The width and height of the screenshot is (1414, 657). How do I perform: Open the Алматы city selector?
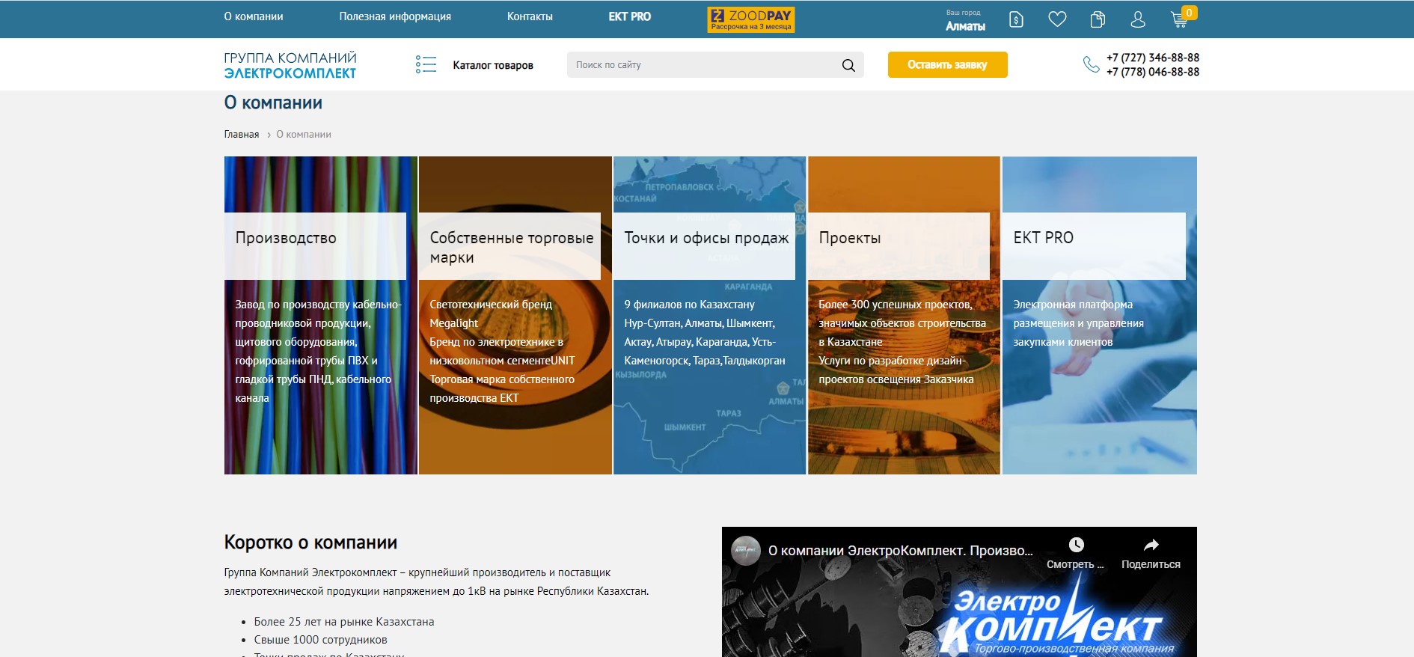coord(965,26)
